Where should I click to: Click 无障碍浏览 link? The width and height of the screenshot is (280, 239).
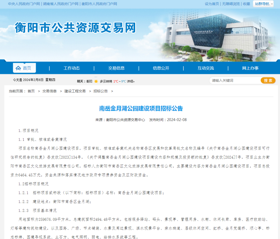point(231,4)
